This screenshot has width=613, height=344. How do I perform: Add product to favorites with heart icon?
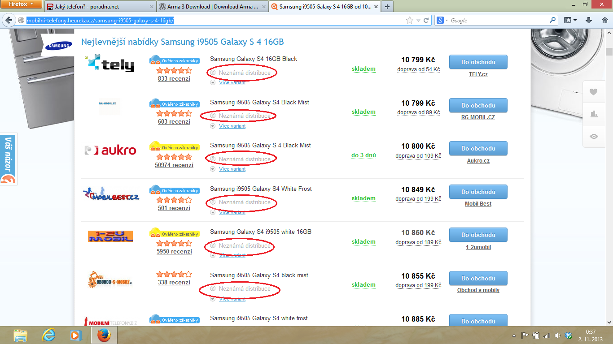[594, 92]
